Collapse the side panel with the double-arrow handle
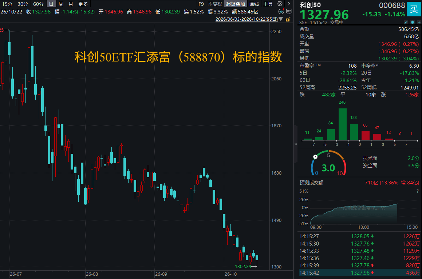This screenshot has height=279, width=422. [296, 144]
